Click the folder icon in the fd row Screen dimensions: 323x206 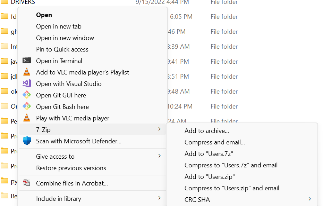pos(4,16)
